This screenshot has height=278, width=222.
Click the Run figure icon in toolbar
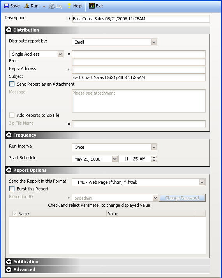point(27,6)
